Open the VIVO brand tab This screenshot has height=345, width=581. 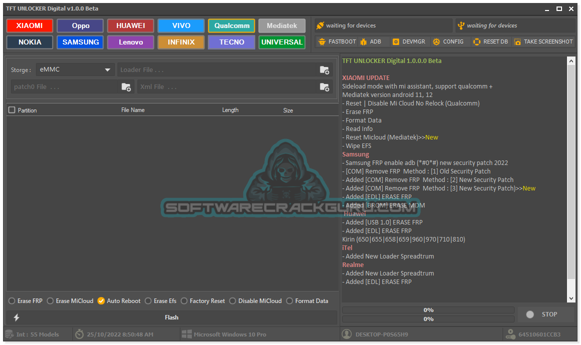[x=181, y=25]
